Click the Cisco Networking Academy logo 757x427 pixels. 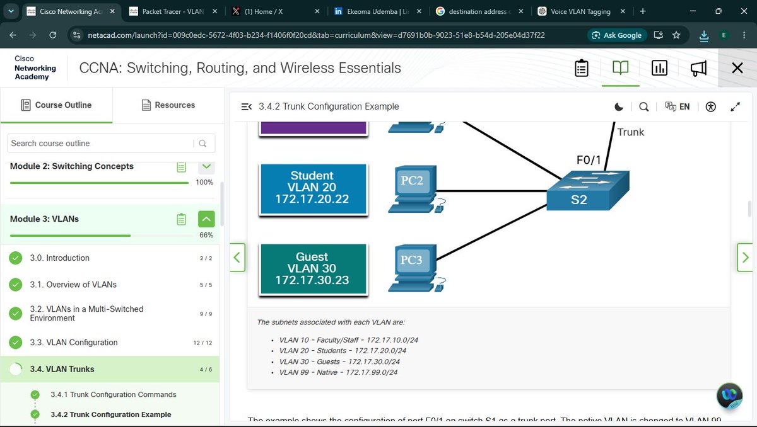tap(35, 67)
